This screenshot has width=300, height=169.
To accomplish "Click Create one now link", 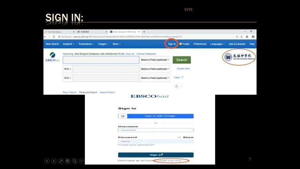I will (169, 161).
